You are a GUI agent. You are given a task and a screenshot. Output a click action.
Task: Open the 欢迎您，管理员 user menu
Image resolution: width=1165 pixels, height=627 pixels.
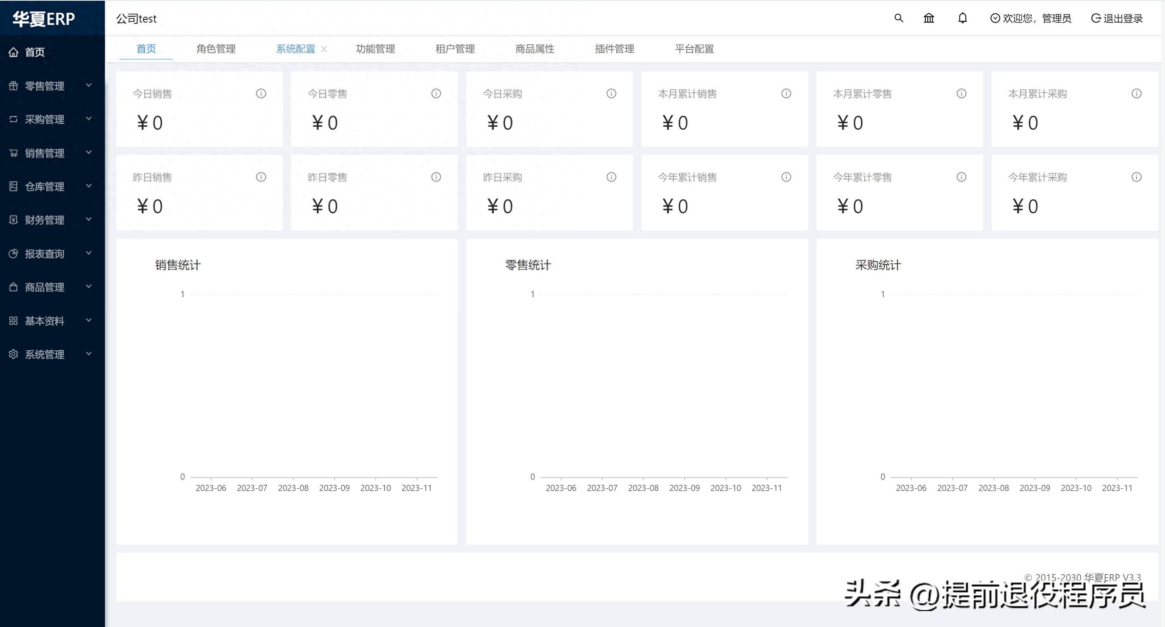click(1031, 19)
